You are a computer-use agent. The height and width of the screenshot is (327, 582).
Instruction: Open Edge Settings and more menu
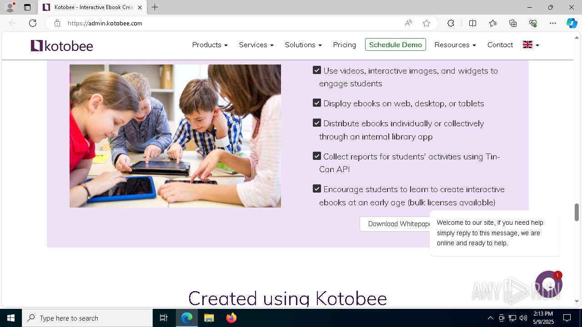(553, 23)
